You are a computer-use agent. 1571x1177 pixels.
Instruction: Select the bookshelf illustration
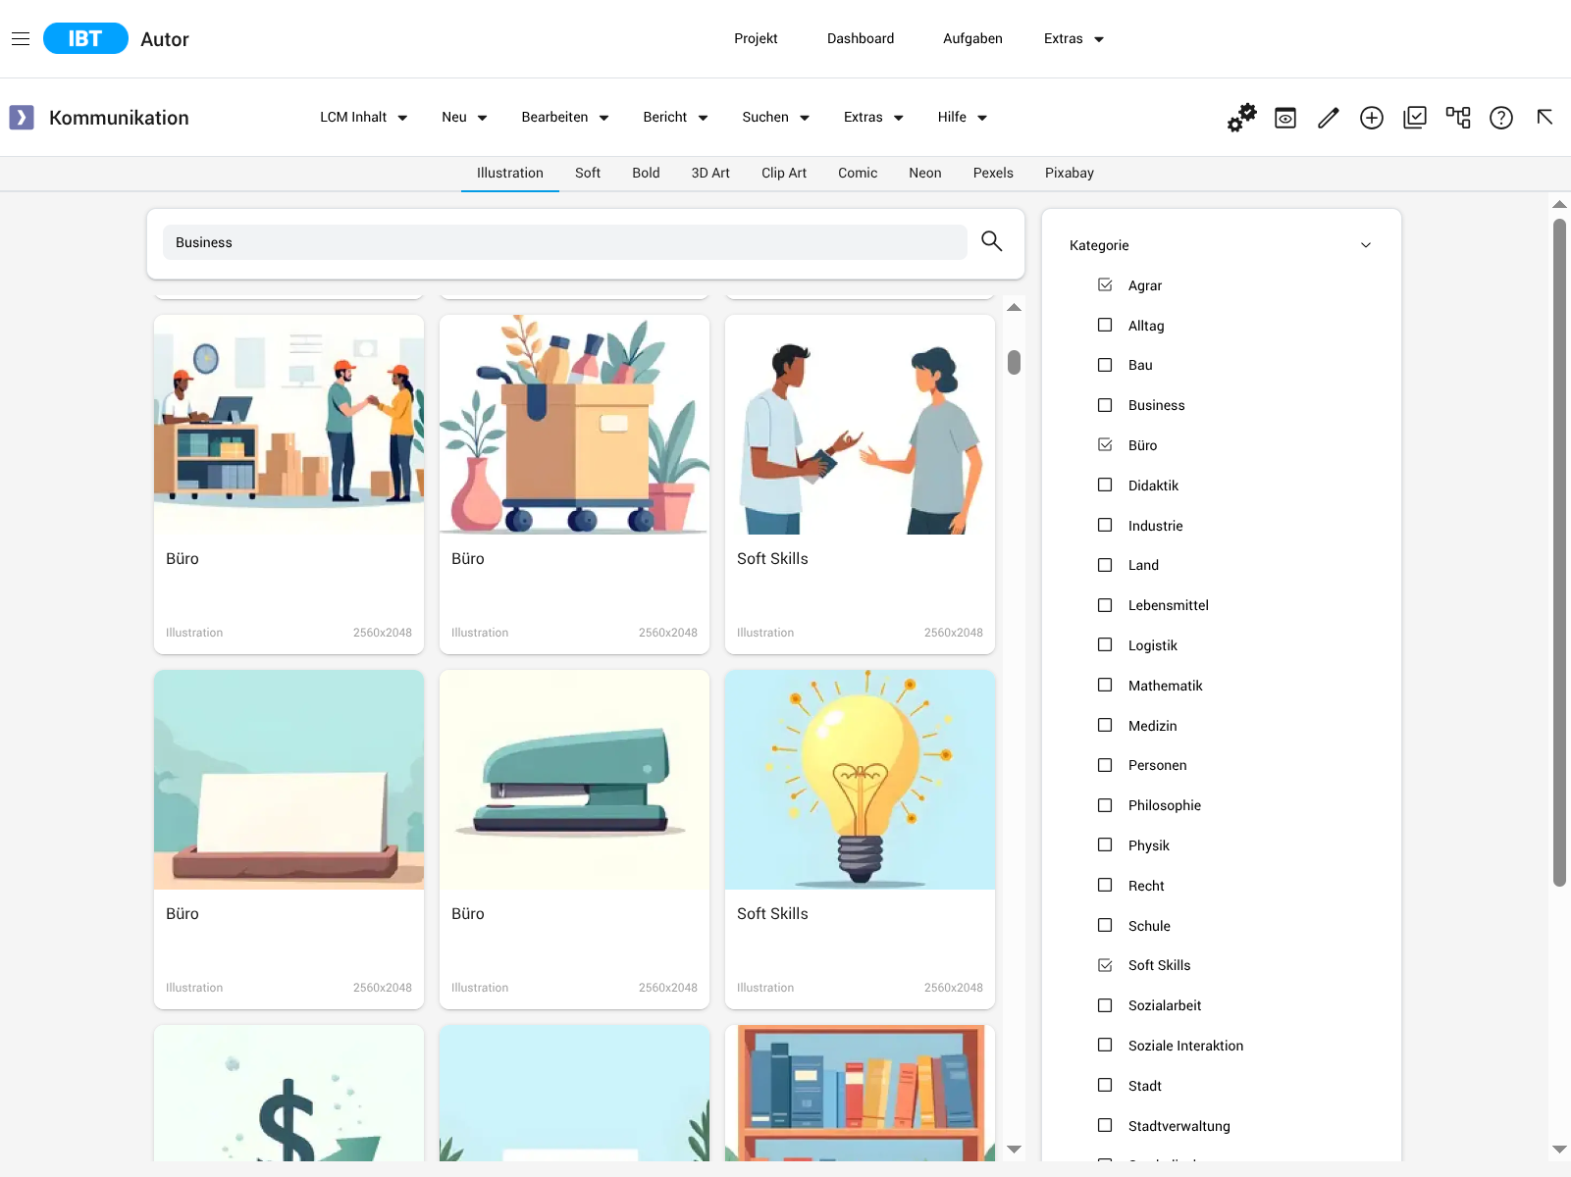[x=860, y=1093]
